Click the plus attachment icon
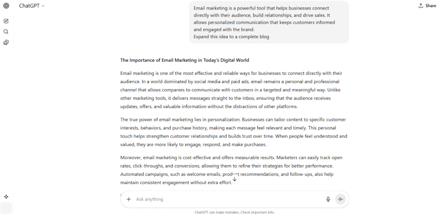The height and width of the screenshot is (215, 440). [x=128, y=199]
